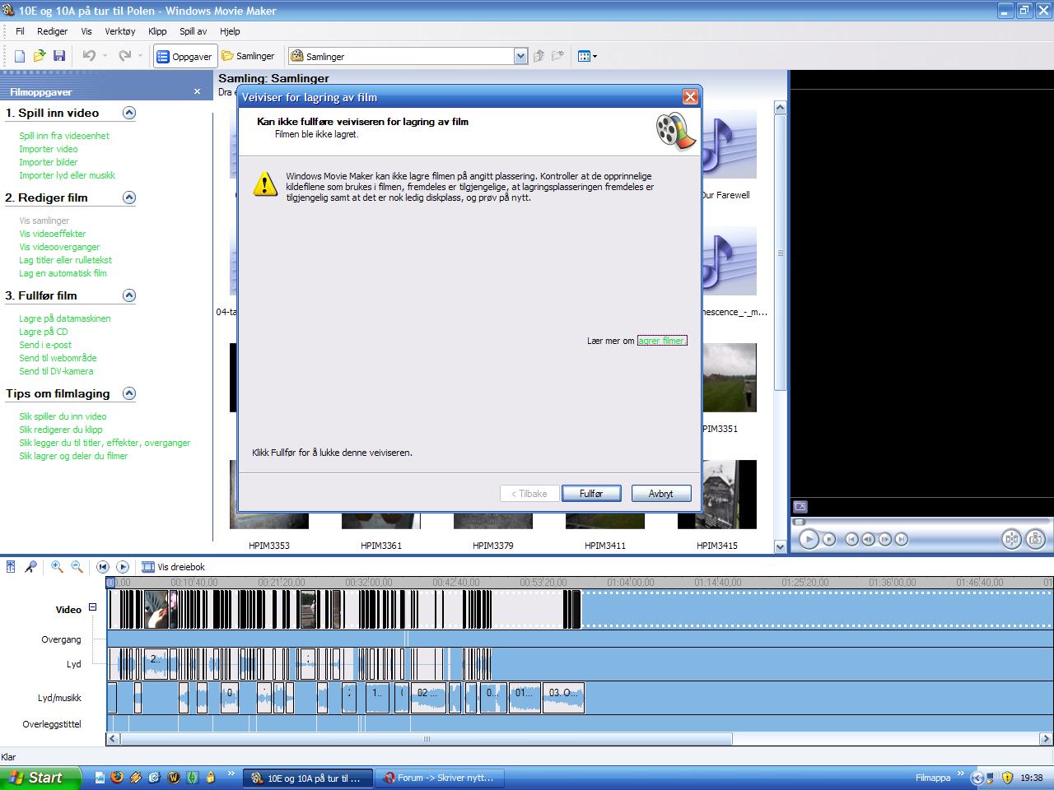Click the monitor Back (rewind to start) button
The image size is (1054, 790).
click(852, 539)
